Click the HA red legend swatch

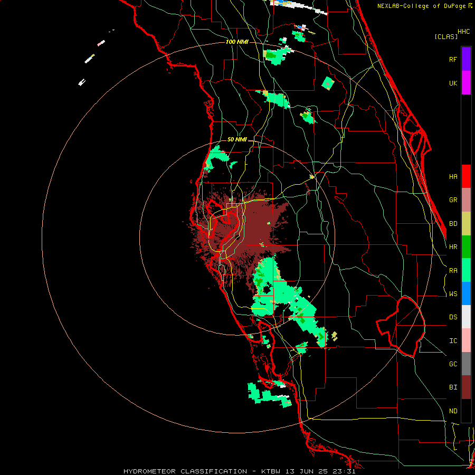(466, 176)
